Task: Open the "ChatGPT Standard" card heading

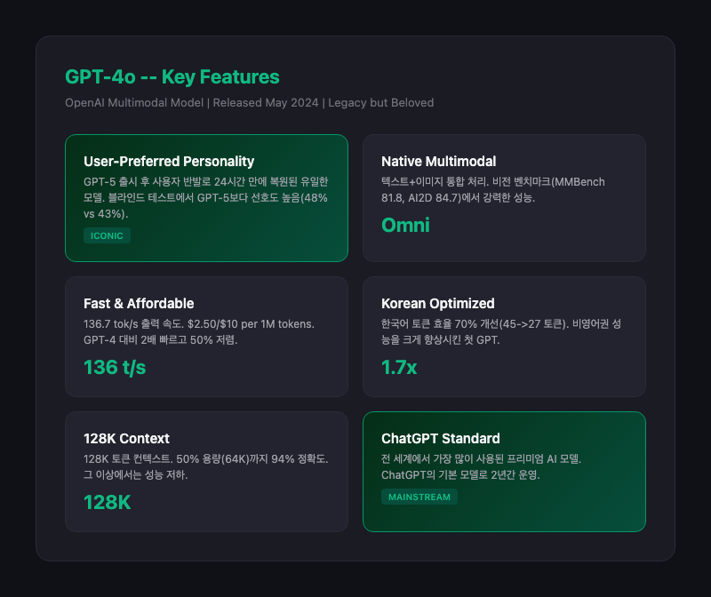Action: pos(440,438)
